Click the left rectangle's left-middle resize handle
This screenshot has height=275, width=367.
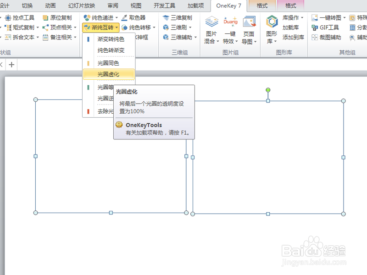36,156
